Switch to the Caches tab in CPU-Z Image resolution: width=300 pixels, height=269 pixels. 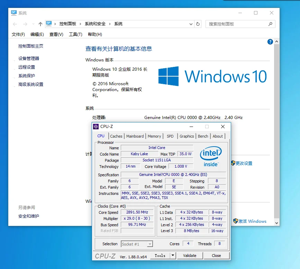pyautogui.click(x=116, y=136)
